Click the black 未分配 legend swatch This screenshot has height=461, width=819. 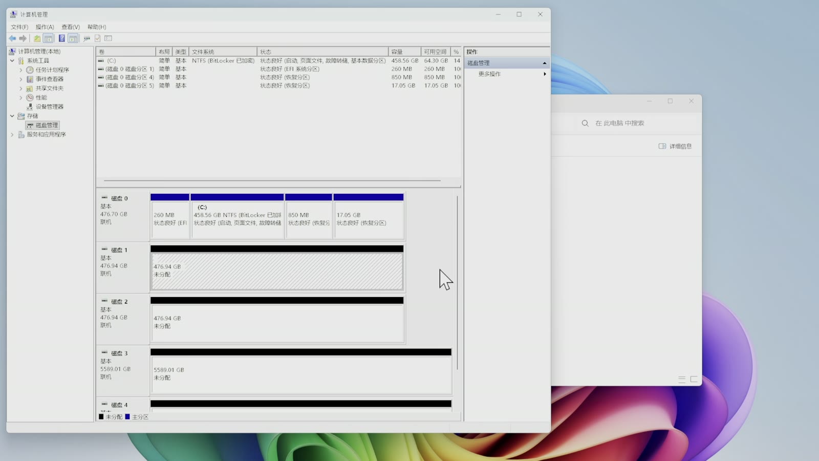click(x=101, y=417)
